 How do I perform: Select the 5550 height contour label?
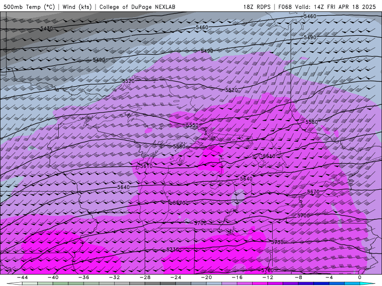coord(192,125)
